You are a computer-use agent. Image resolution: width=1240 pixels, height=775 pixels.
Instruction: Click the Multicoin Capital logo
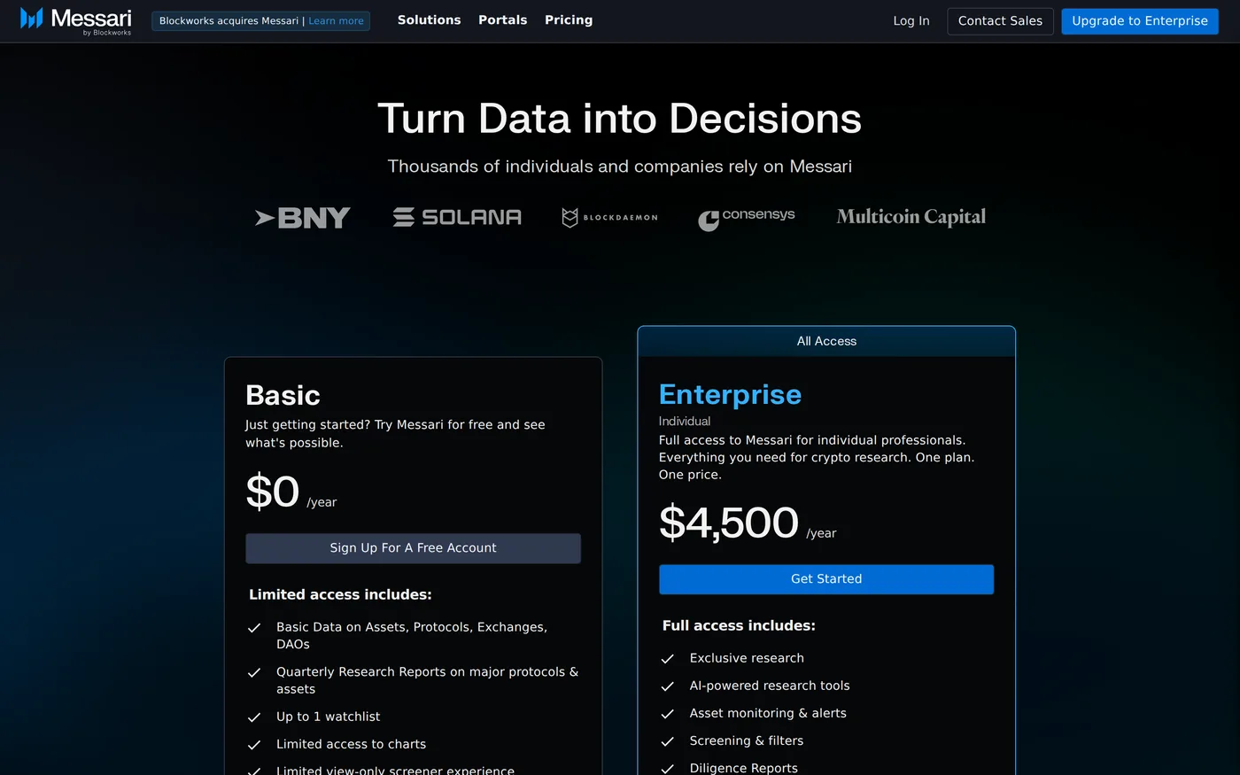pos(911,217)
